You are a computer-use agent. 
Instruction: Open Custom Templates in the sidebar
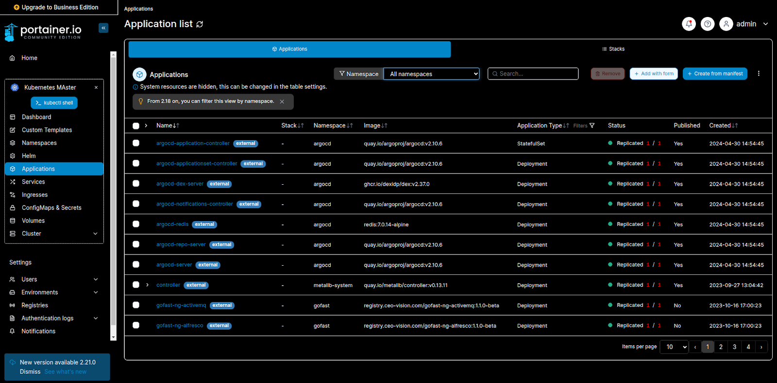[47, 130]
